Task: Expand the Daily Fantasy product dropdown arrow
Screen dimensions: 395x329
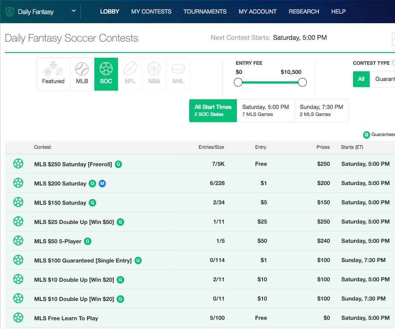Action: [x=73, y=11]
